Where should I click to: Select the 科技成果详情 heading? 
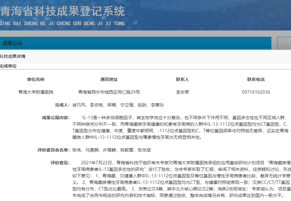[x=13, y=56]
